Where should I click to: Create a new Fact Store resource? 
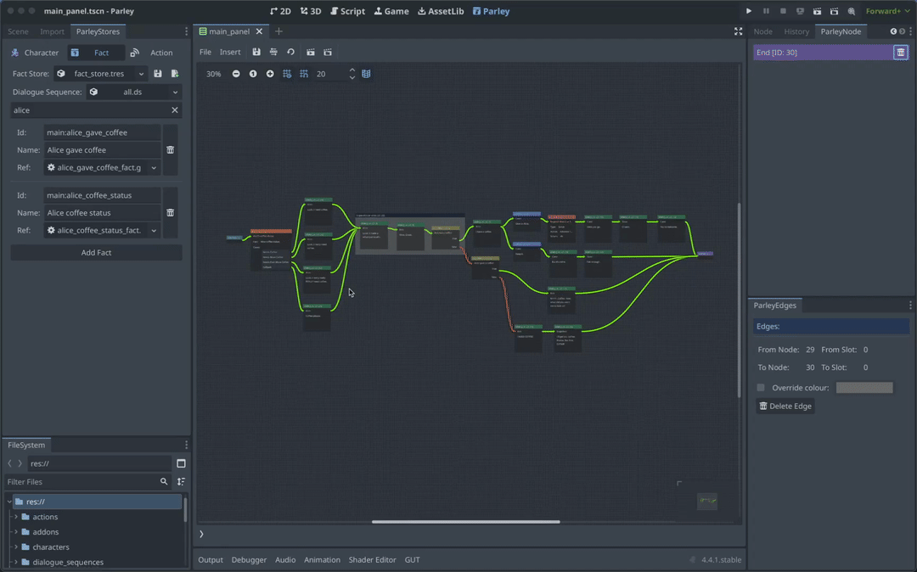tap(174, 74)
